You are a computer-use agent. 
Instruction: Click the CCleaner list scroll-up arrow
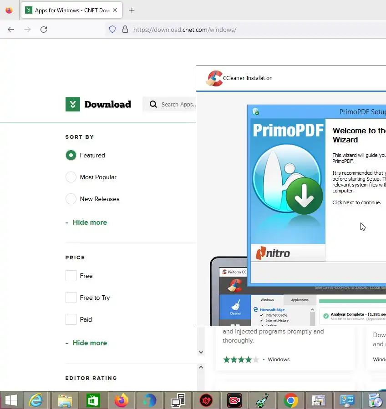[312, 310]
